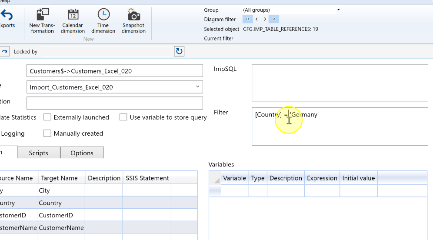Create a Time dimension
The image size is (433, 240).
click(x=103, y=21)
